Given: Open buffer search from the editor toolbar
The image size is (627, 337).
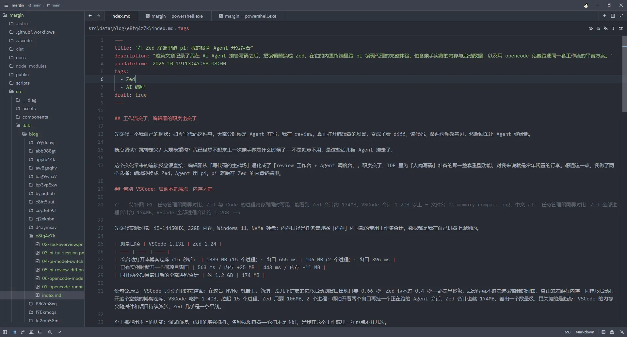Looking at the screenshot, I should point(598,28).
